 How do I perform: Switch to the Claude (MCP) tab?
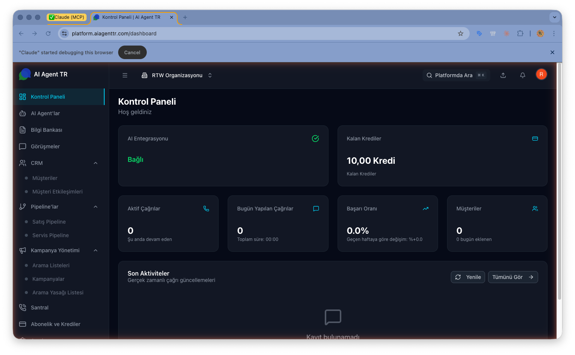click(68, 17)
